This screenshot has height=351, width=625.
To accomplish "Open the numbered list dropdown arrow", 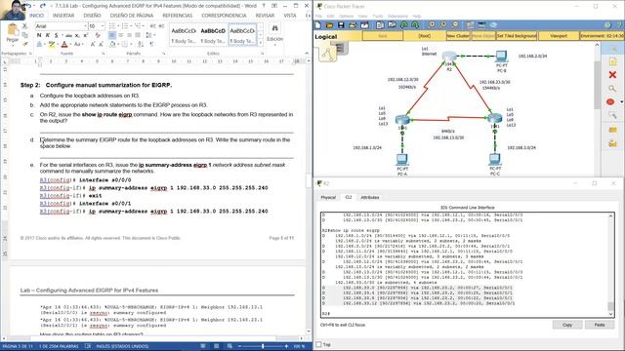I will coord(131,26).
